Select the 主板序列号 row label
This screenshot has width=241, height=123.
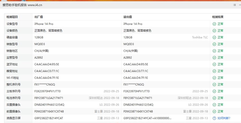[x=14, y=91]
